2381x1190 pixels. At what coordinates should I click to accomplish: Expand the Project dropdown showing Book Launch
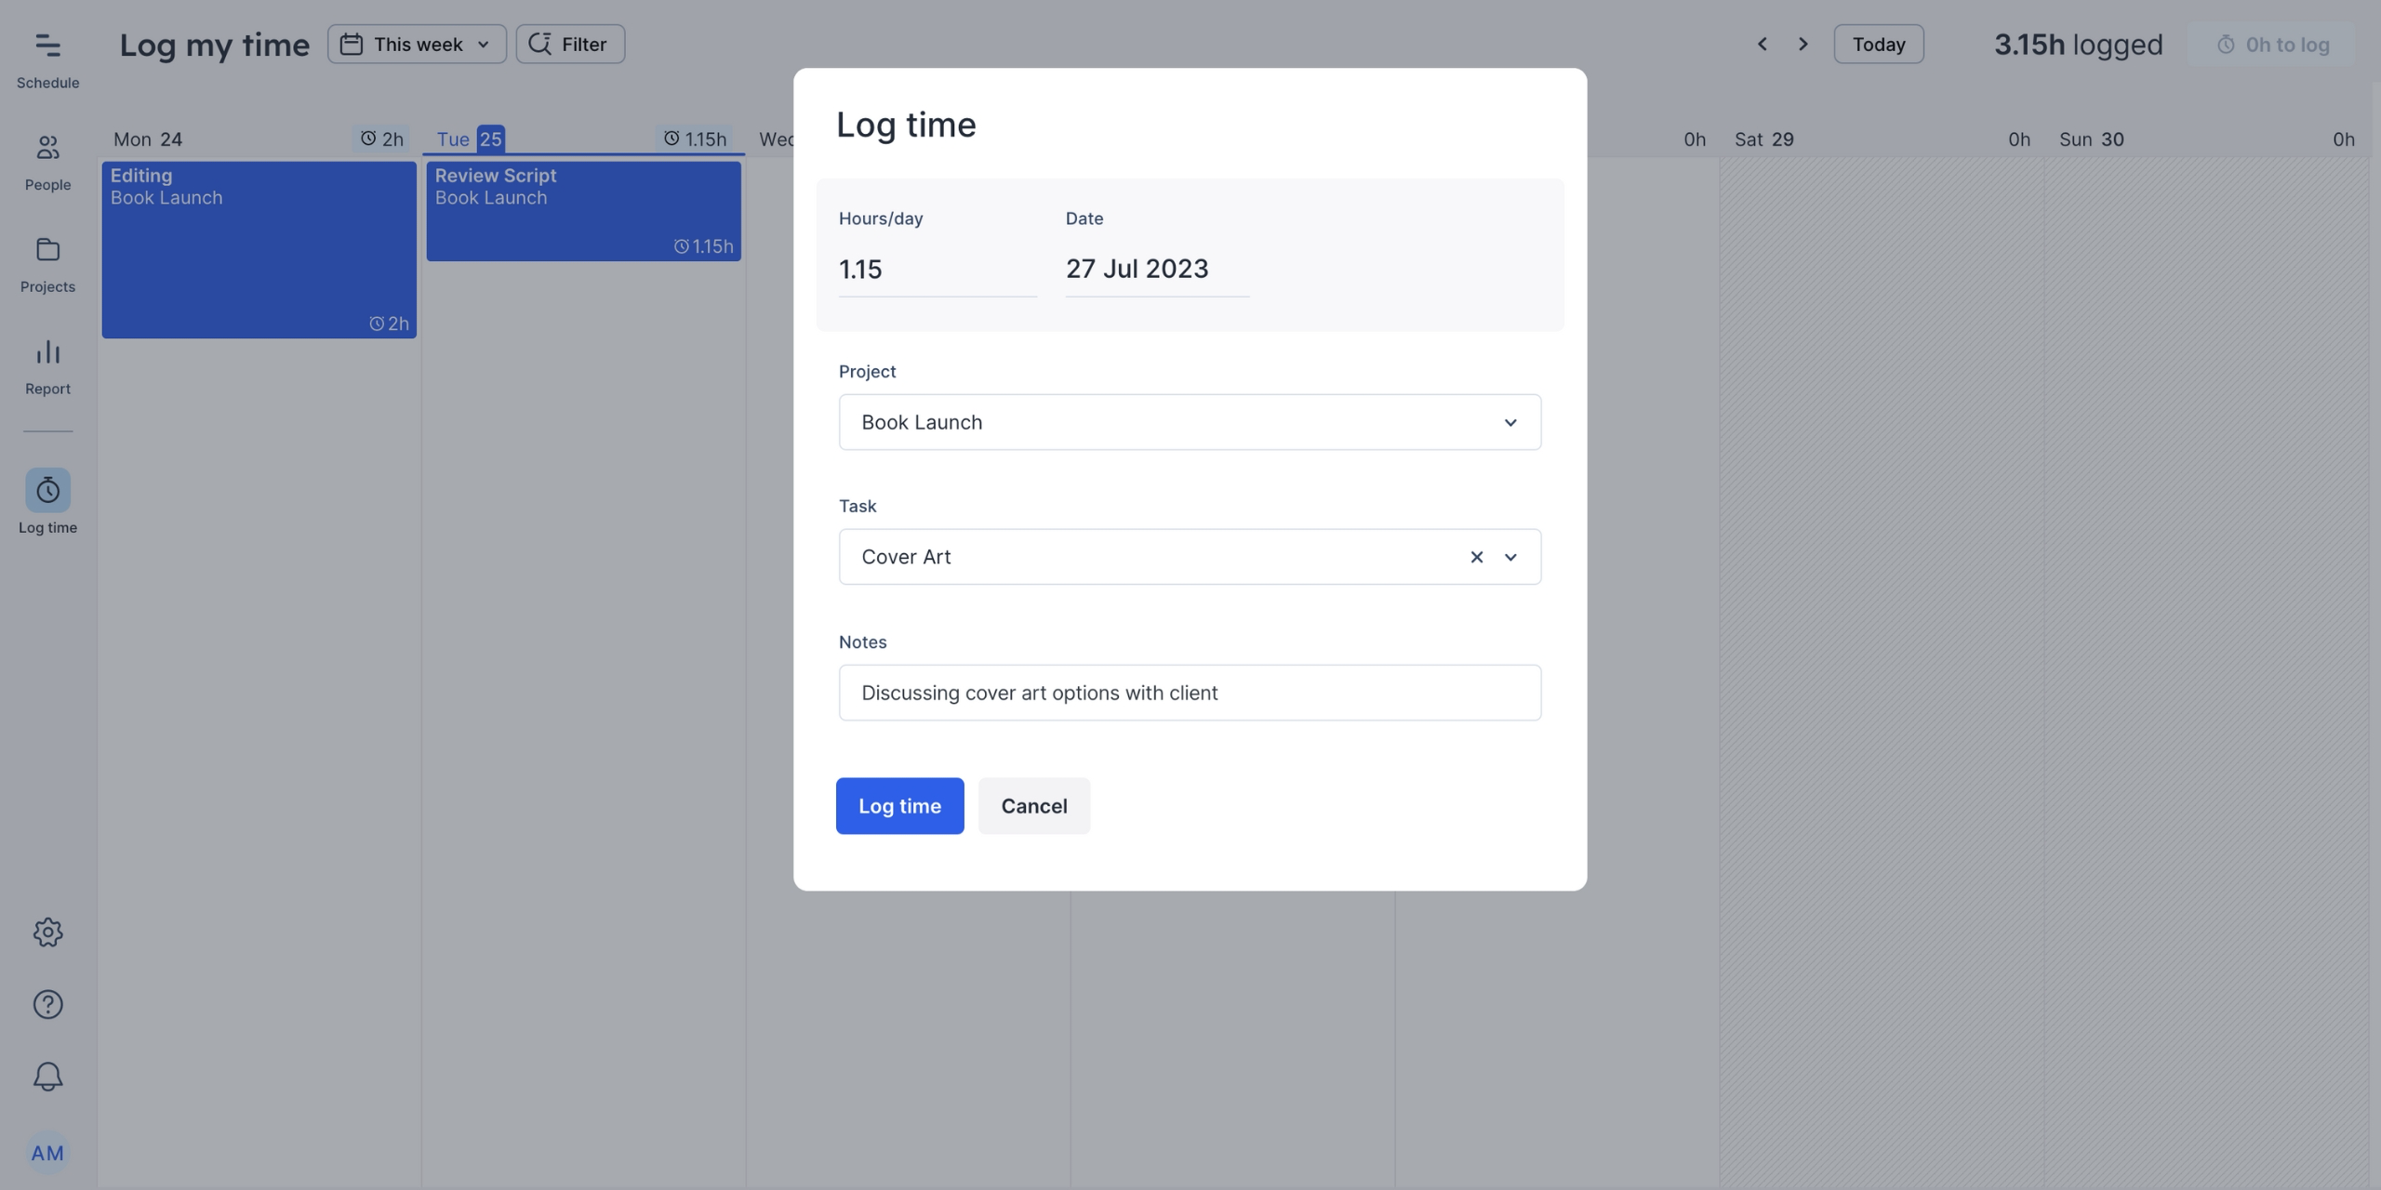click(1189, 422)
